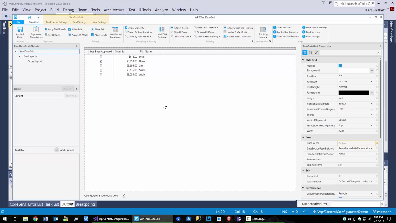Open Field Settings help icon
Viewport: 396px width, 223px height.
pyautogui.click(x=303, y=32)
